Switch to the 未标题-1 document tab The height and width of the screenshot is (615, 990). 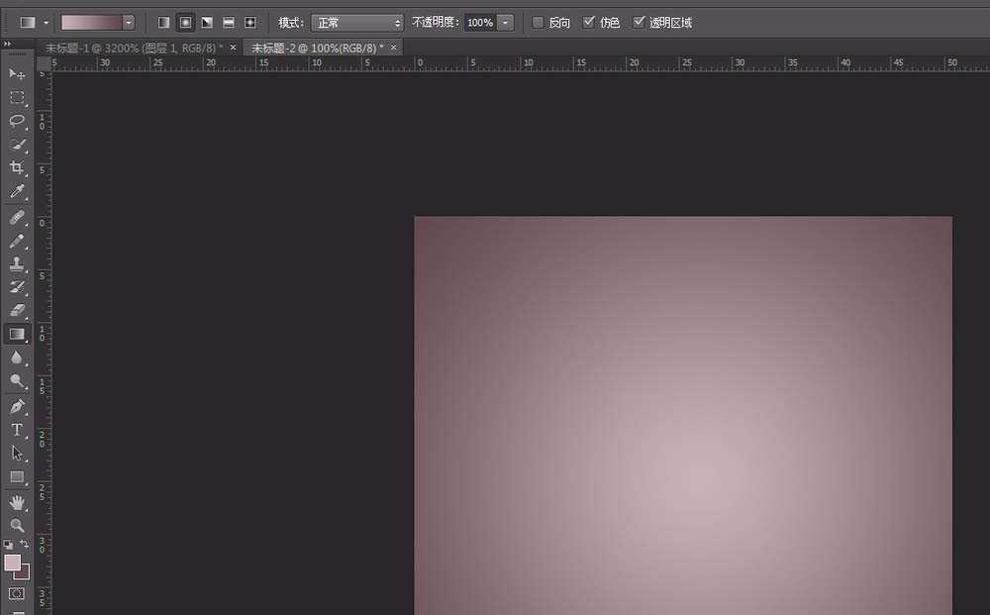tap(133, 48)
